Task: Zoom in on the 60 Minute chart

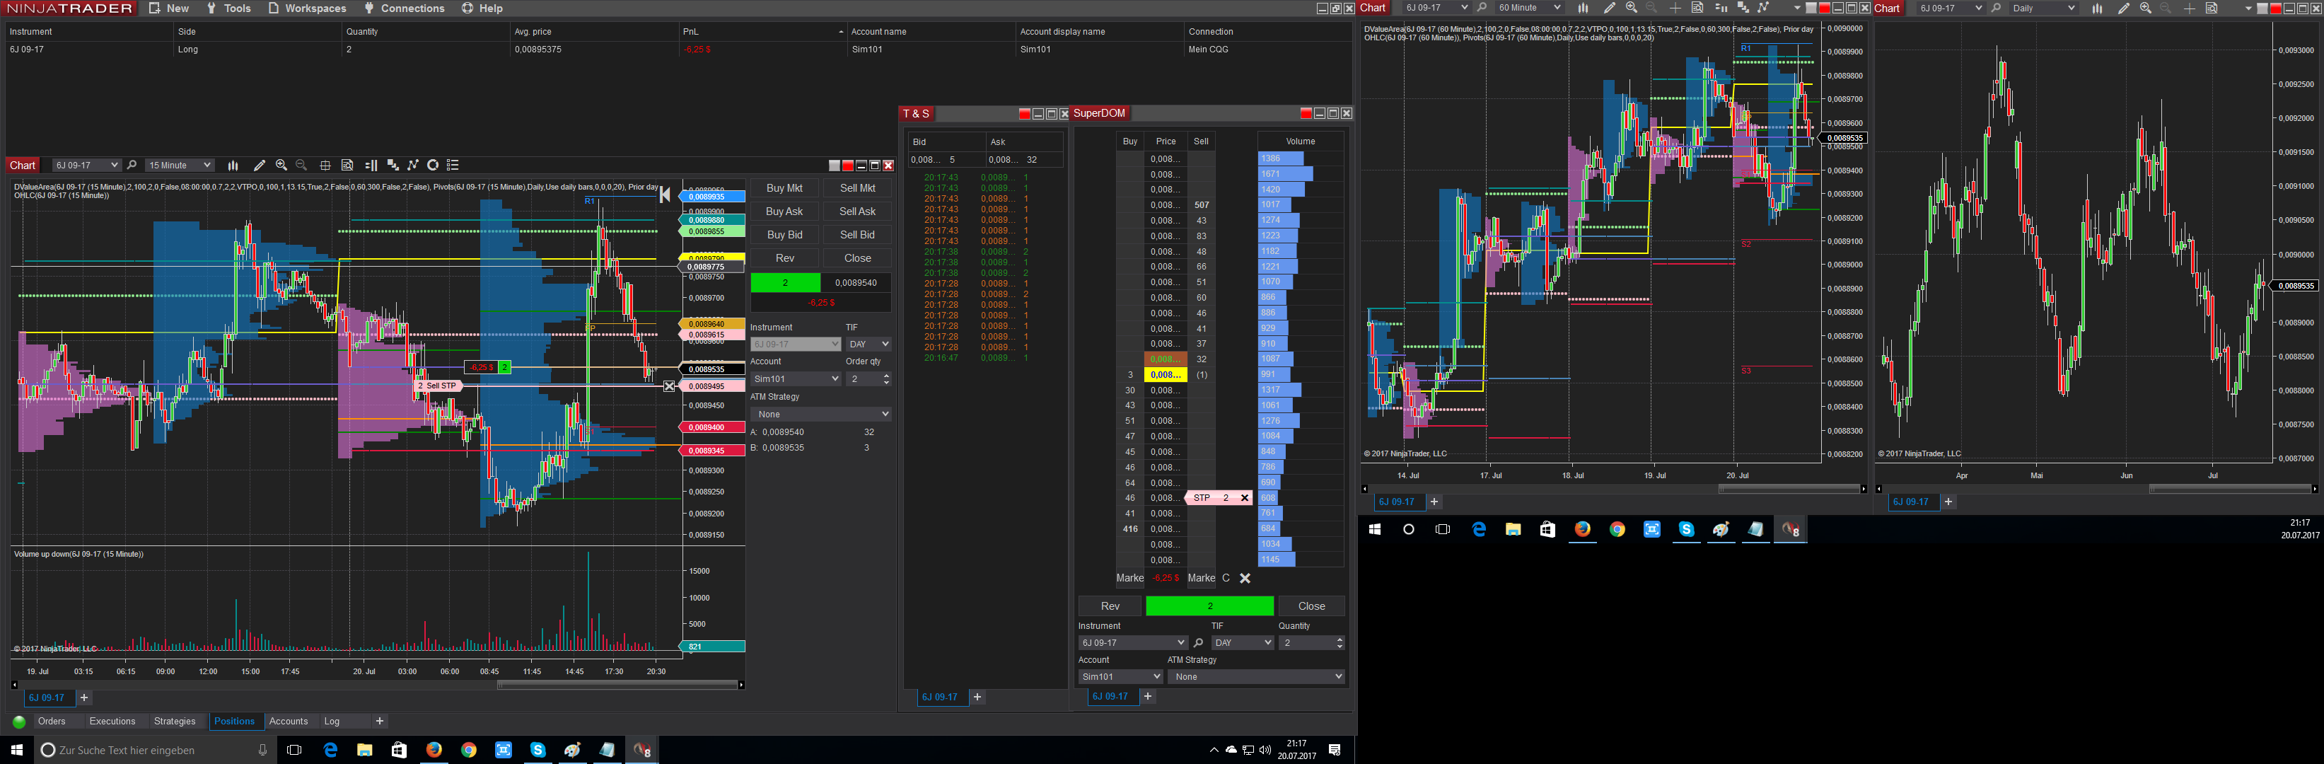Action: [1631, 8]
